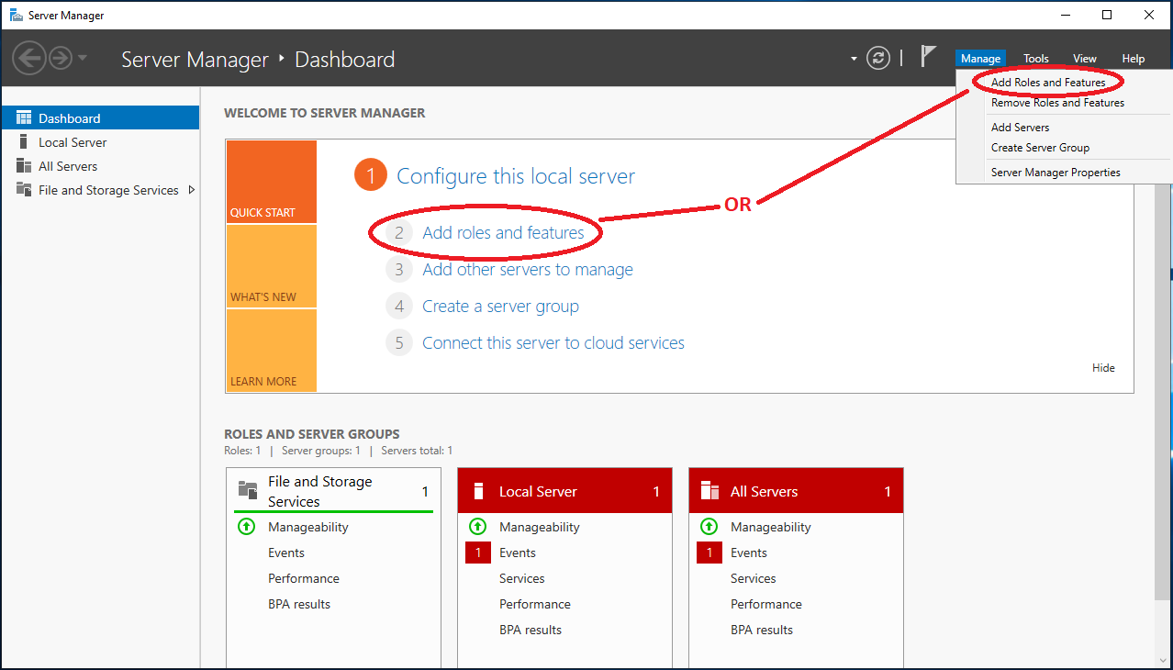Click Performance in Local Server tile
Screen dimensions: 1173x670
(x=535, y=604)
